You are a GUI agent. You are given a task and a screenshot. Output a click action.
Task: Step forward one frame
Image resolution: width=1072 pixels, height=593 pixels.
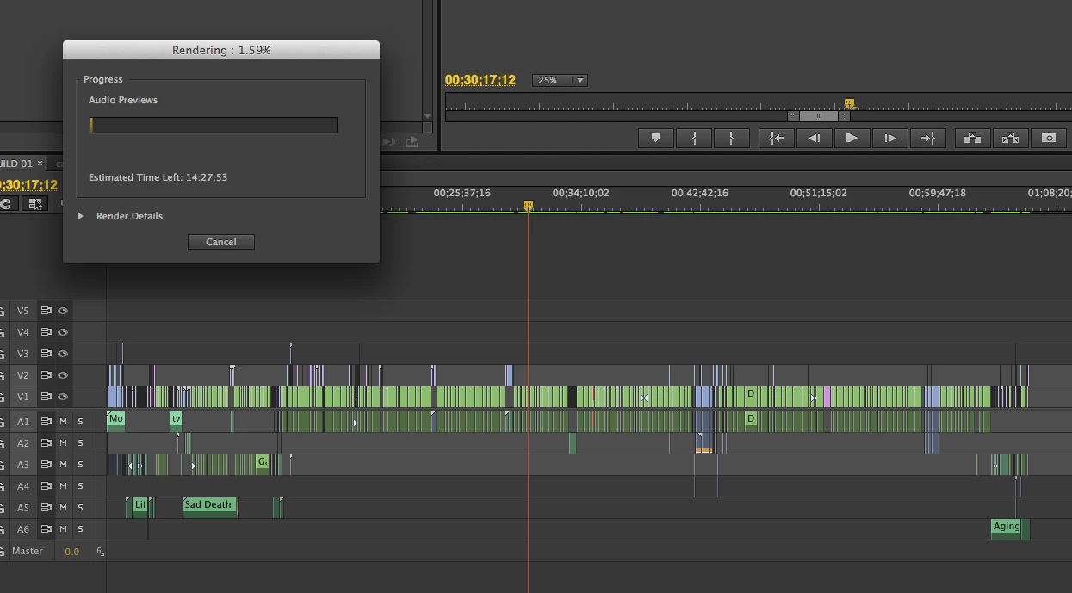(x=890, y=138)
